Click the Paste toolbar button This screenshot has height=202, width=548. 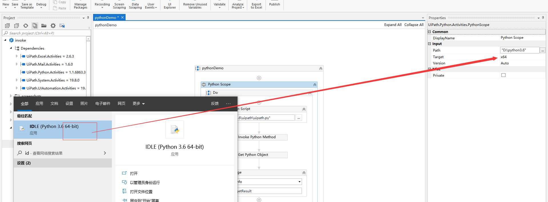59,8
